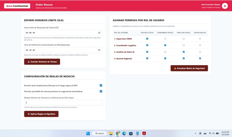Click Asignar Permisos por Rol de Usuario heading
This screenshot has height=137, width=232.
tap(138, 20)
